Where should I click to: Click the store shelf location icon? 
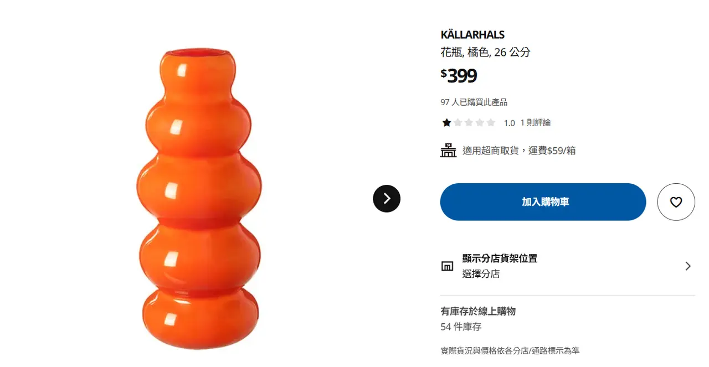pyautogui.click(x=447, y=266)
